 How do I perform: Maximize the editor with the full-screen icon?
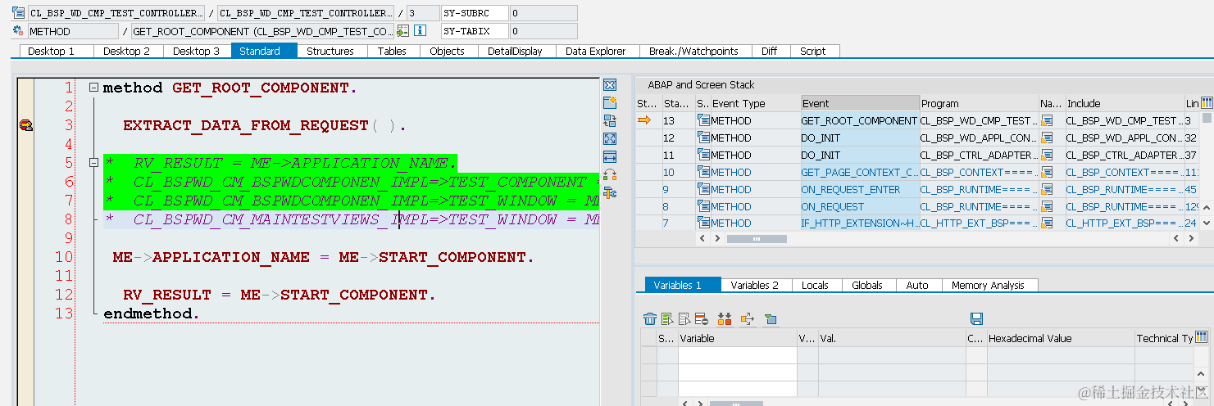point(609,138)
